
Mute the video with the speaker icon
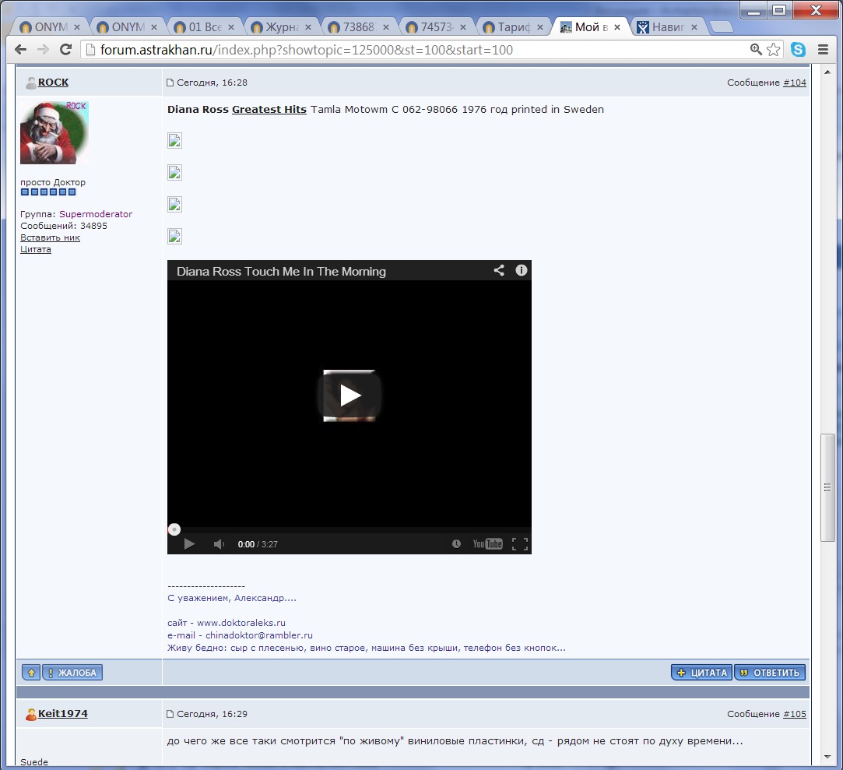click(218, 544)
